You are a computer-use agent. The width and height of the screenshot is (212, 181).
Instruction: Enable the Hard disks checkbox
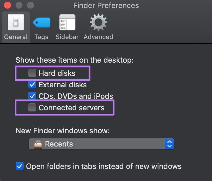(x=32, y=73)
